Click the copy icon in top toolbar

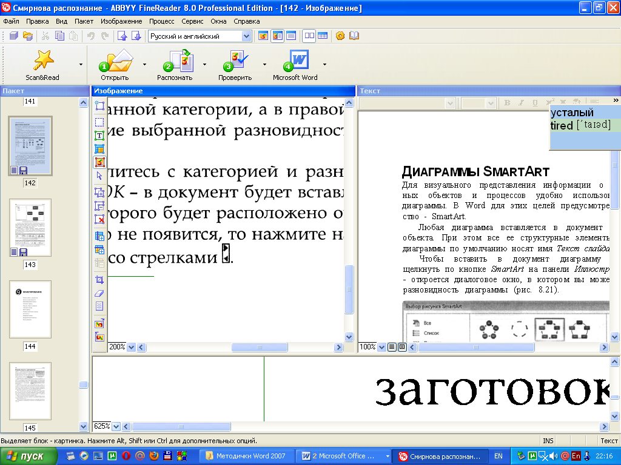(x=59, y=36)
